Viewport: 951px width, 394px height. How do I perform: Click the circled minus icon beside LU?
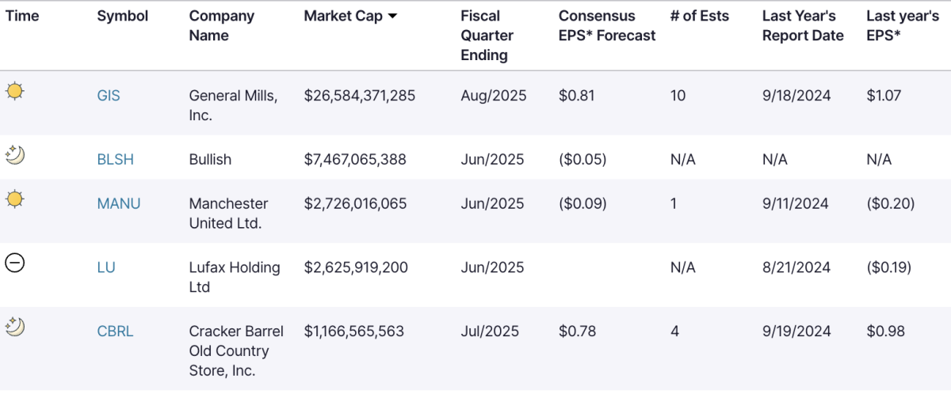[x=14, y=263]
